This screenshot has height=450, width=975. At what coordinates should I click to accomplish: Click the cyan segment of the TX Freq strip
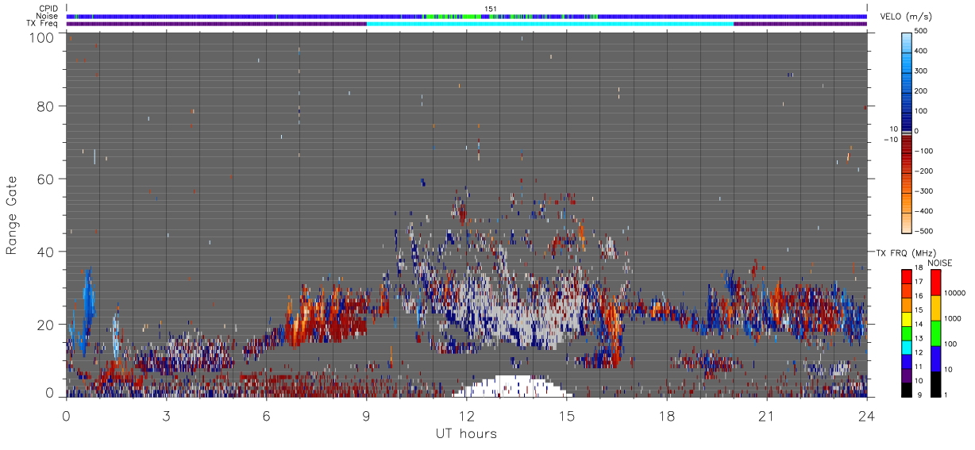coord(549,23)
